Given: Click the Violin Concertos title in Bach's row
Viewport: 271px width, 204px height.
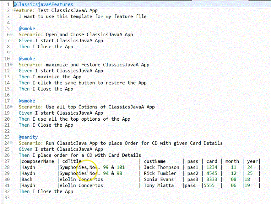Looking at the screenshot, I should (80, 179).
